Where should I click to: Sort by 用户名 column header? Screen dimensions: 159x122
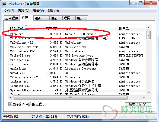click(x=132, y=28)
